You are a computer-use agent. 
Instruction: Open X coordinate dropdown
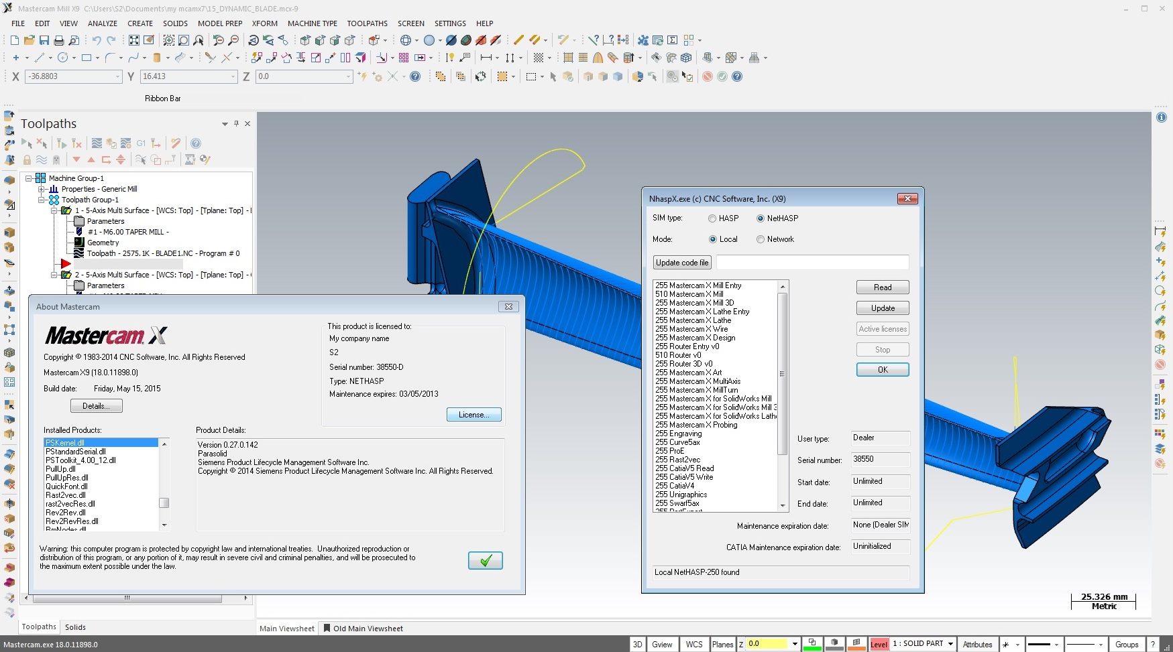point(118,76)
